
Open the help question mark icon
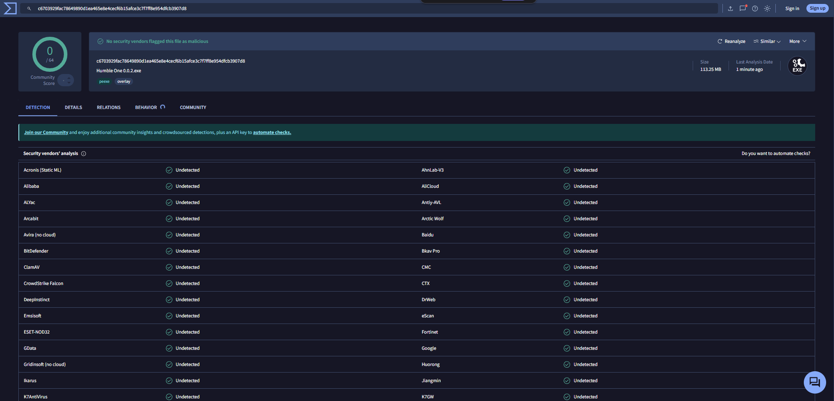coord(755,8)
